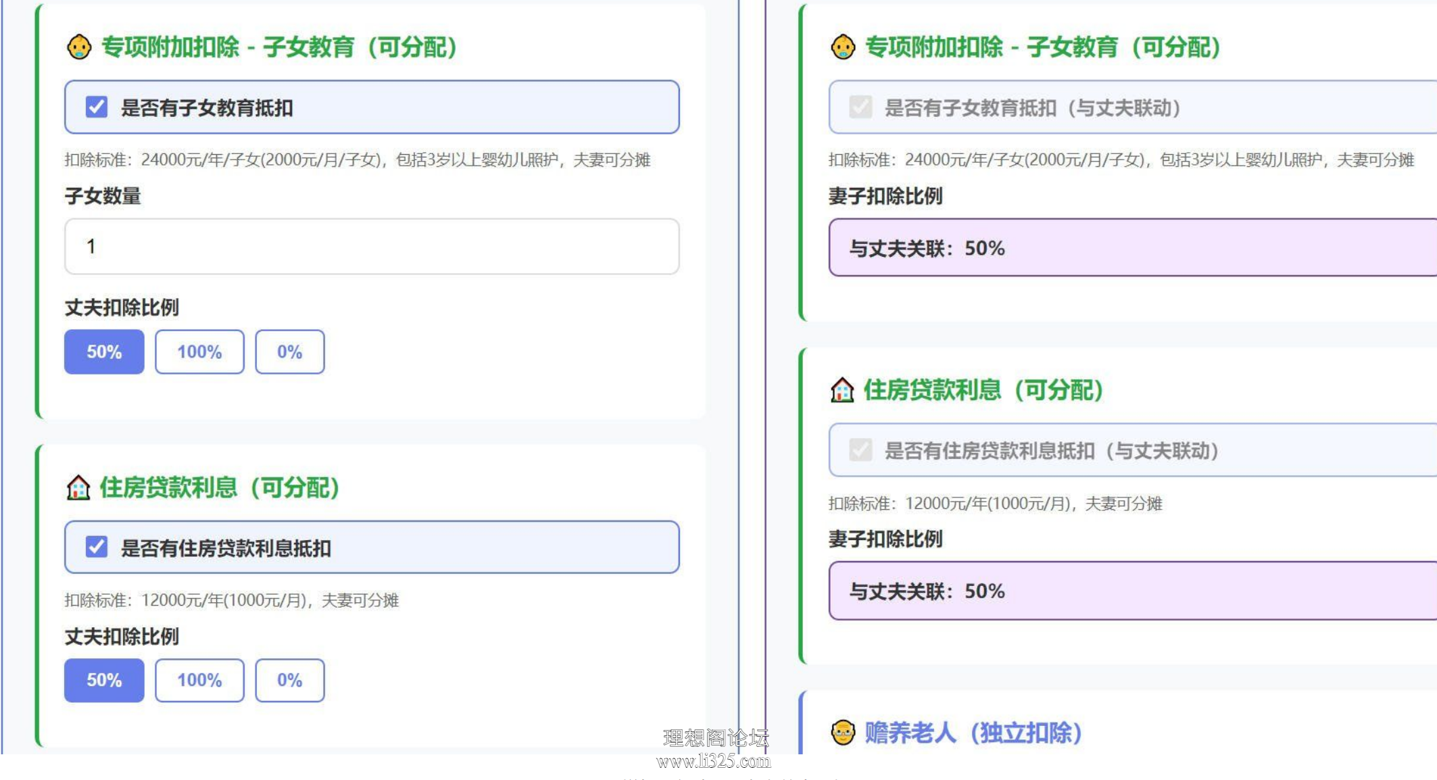1437x780 pixels.
Task: Select 0% husband ratio for child education
Action: pos(290,351)
